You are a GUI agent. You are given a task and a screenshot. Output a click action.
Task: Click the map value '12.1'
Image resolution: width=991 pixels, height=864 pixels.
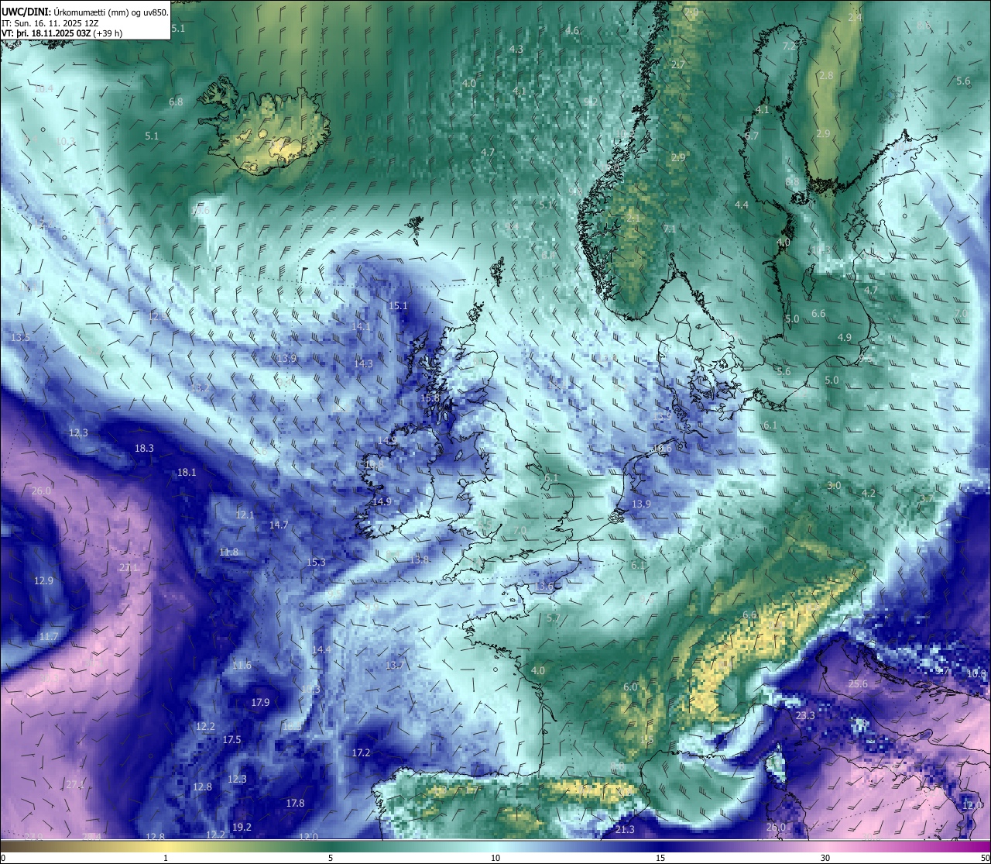point(245,515)
